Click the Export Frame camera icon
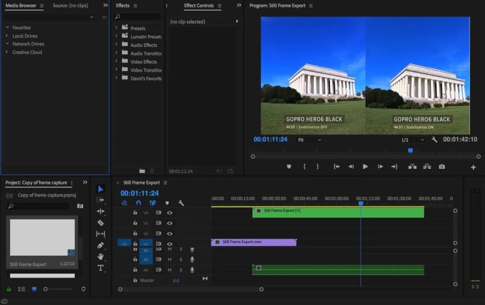The image size is (485, 305). (x=442, y=167)
